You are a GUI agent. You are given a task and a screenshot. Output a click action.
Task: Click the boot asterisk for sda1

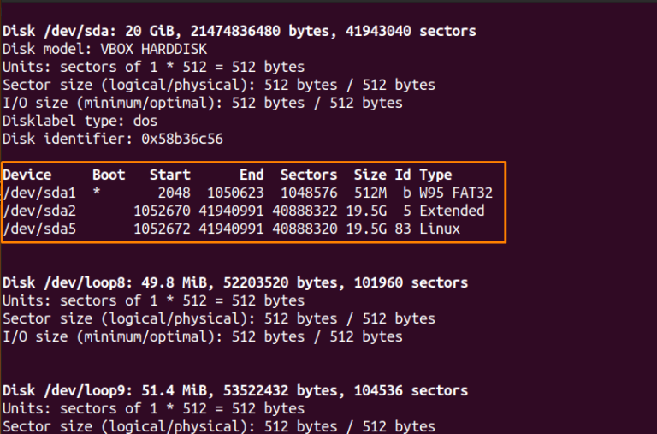tap(97, 192)
